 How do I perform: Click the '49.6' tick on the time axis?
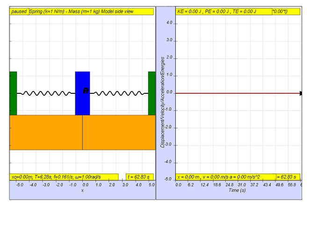pos(280,185)
